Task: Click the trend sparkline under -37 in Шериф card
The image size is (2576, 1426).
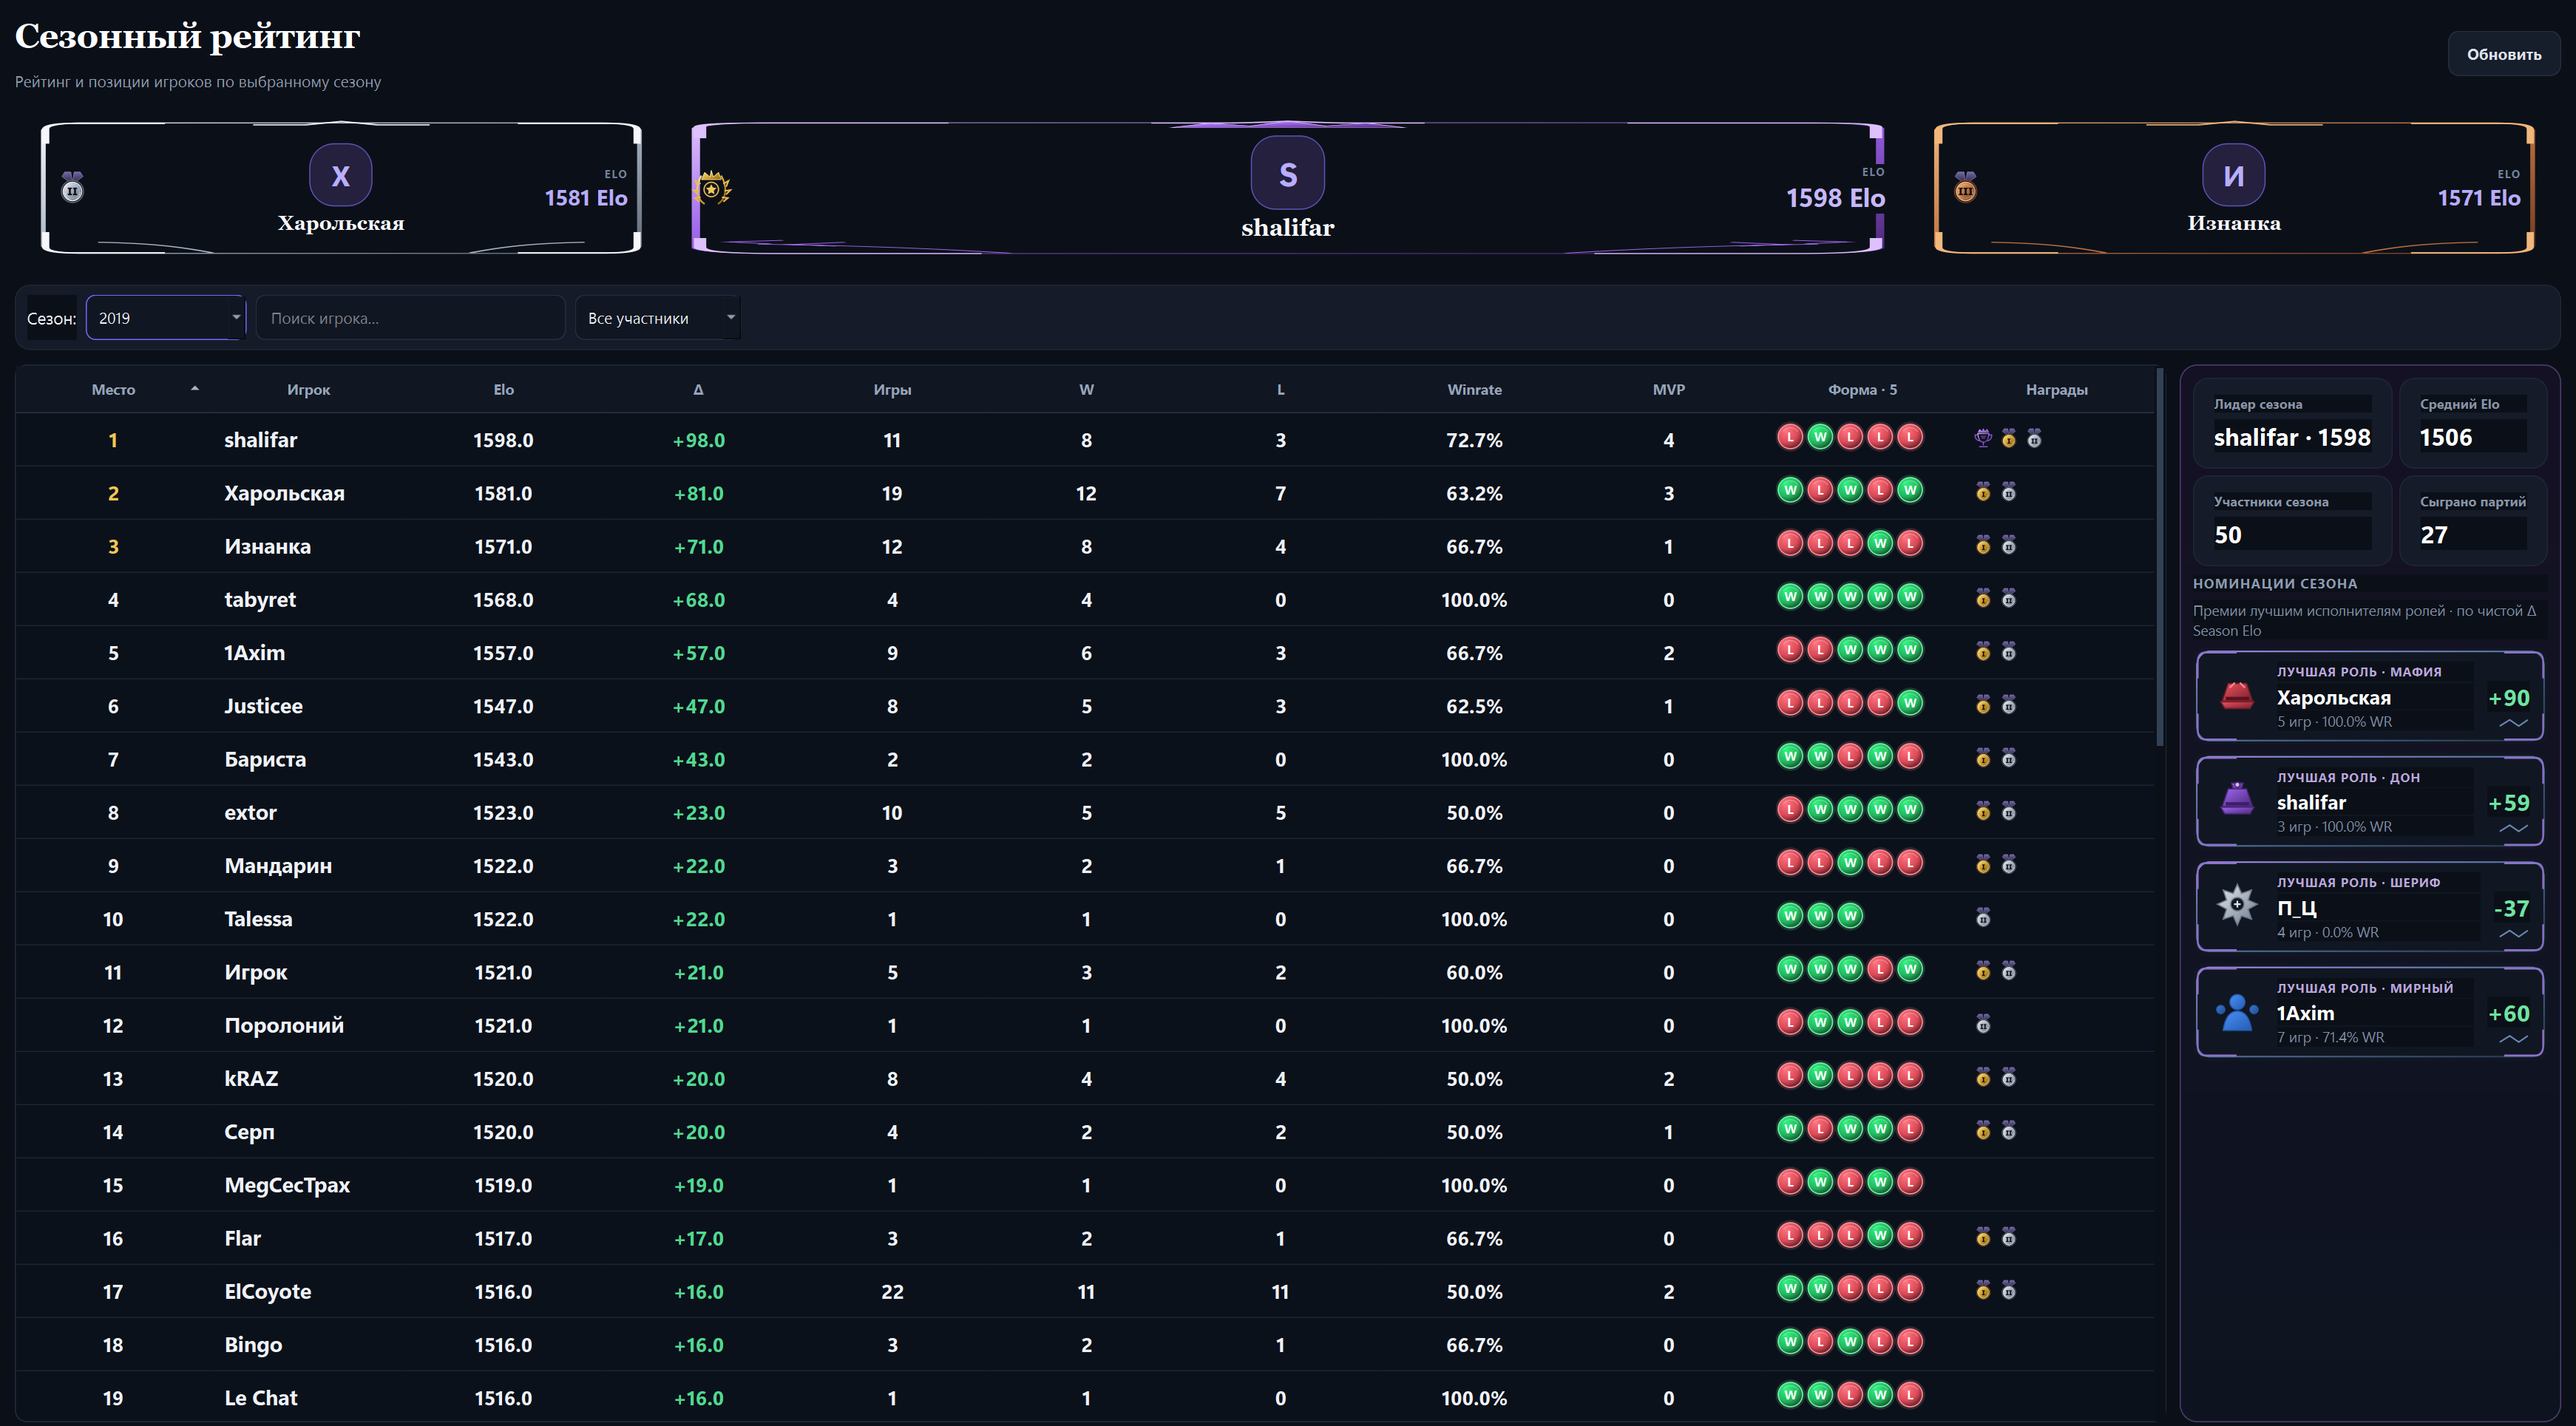Action: (x=2513, y=934)
